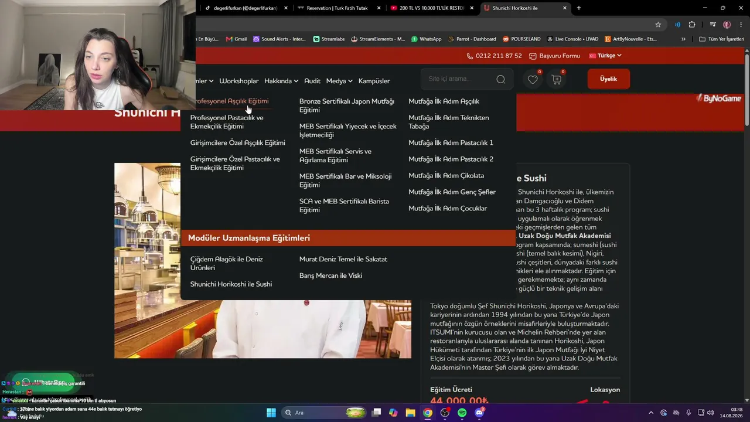Select Mutfağa İlk Adım Teknikten Tabağa
Screen dimensions: 750x422
(449, 122)
